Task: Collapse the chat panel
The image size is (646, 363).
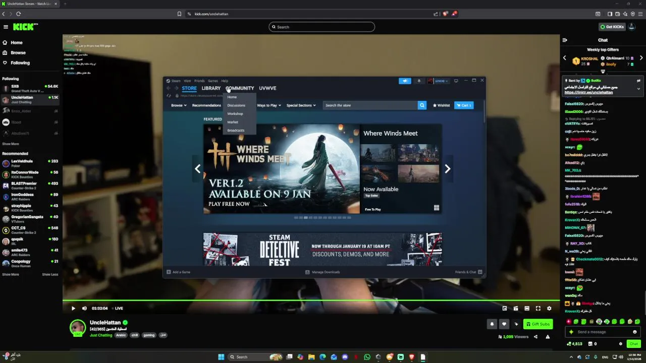Action: [565, 40]
